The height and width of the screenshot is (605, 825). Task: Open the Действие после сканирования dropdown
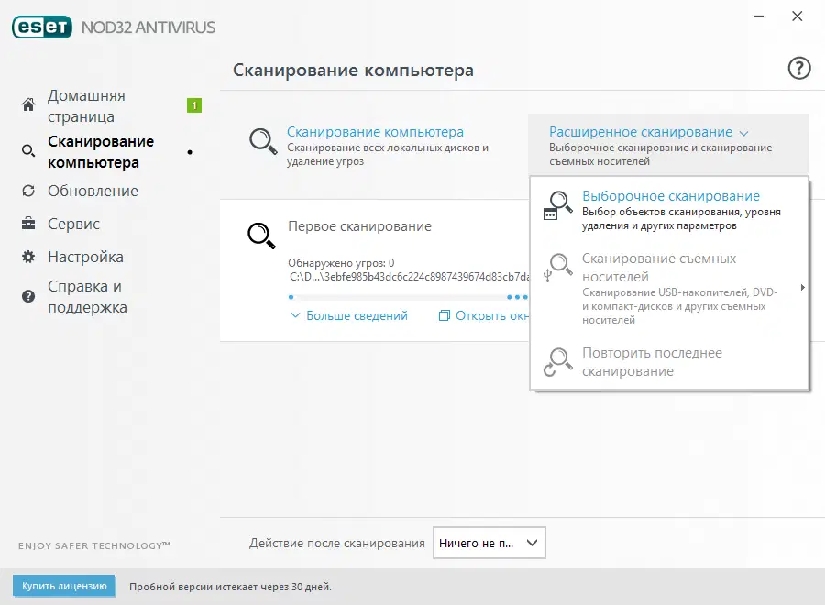489,543
